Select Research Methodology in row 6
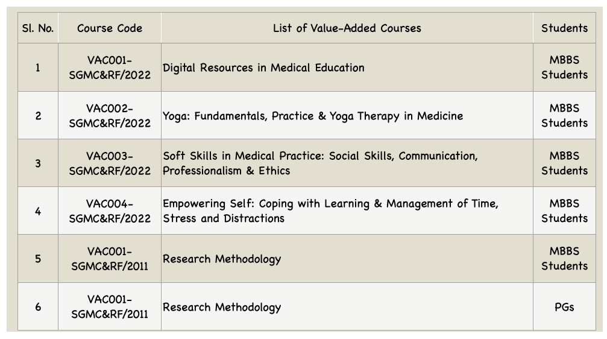Screen dimensions: 607x339 tap(222, 307)
